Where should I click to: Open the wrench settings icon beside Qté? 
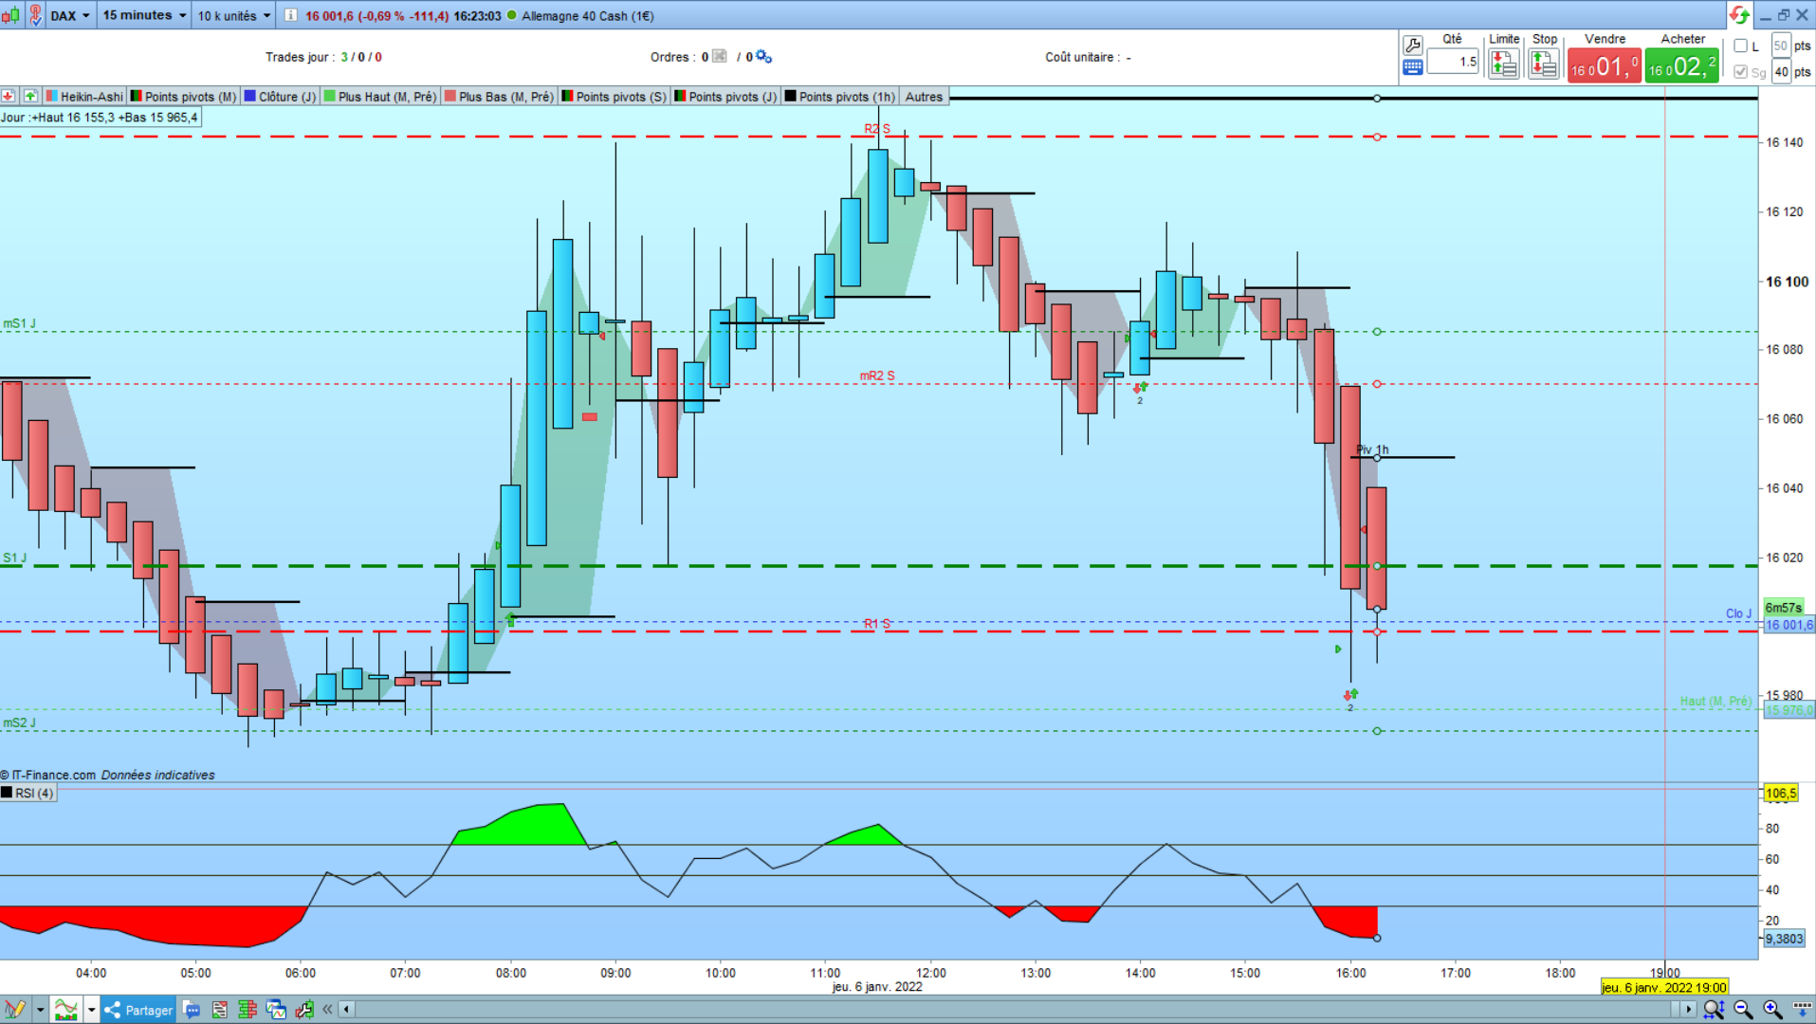click(x=1413, y=46)
